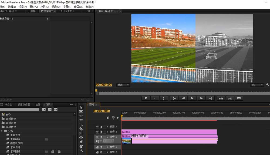Step forward one frame
Viewport: 270px width, 155px height.
coord(201,98)
